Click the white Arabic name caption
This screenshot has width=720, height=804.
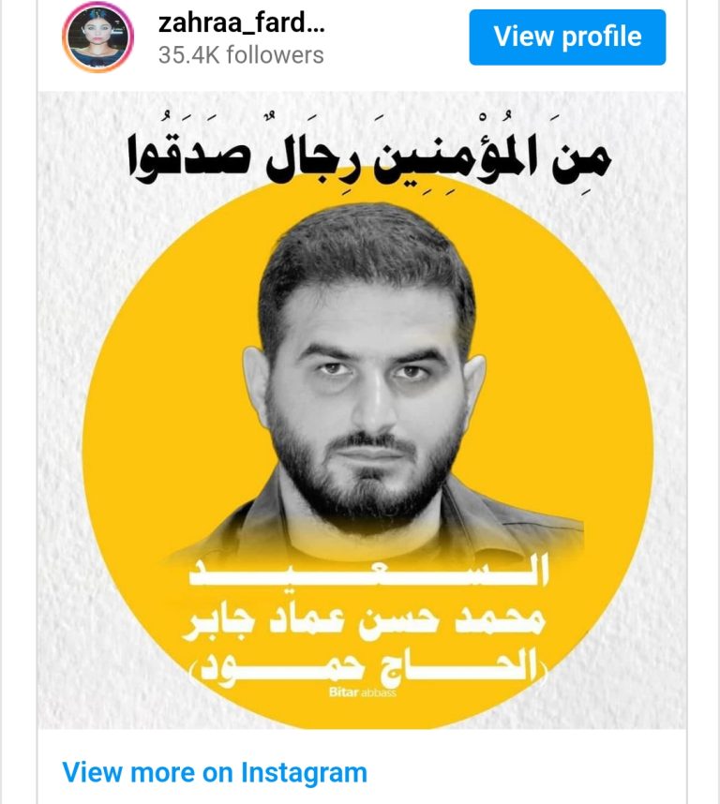pyautogui.click(x=365, y=618)
